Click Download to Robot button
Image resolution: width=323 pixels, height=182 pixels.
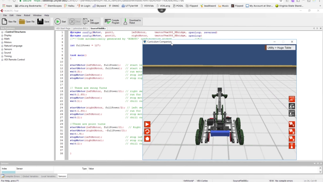tap(132, 21)
